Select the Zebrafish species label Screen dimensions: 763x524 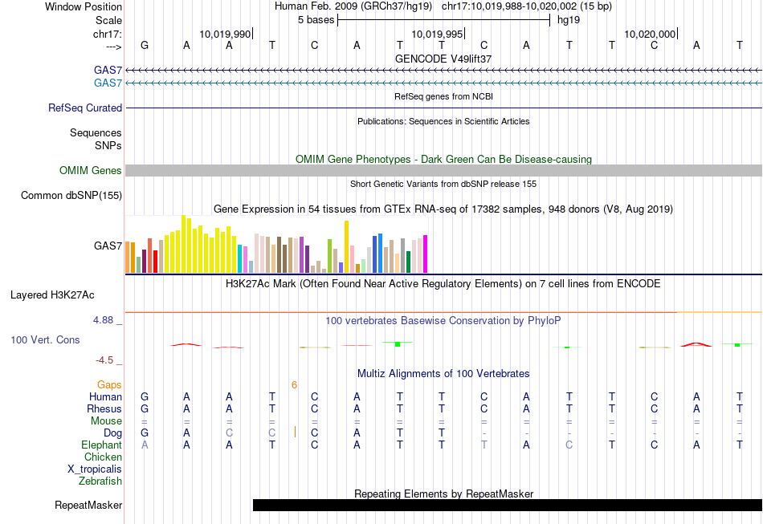[x=100, y=481]
